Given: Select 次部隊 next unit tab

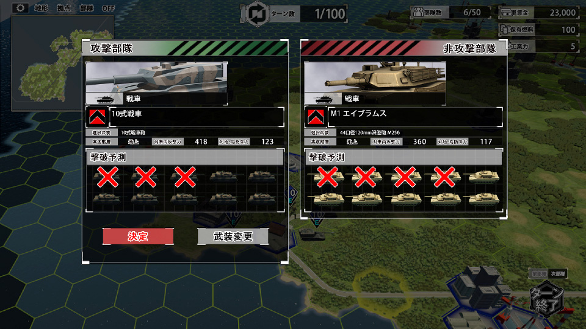Looking at the screenshot, I should click(557, 274).
